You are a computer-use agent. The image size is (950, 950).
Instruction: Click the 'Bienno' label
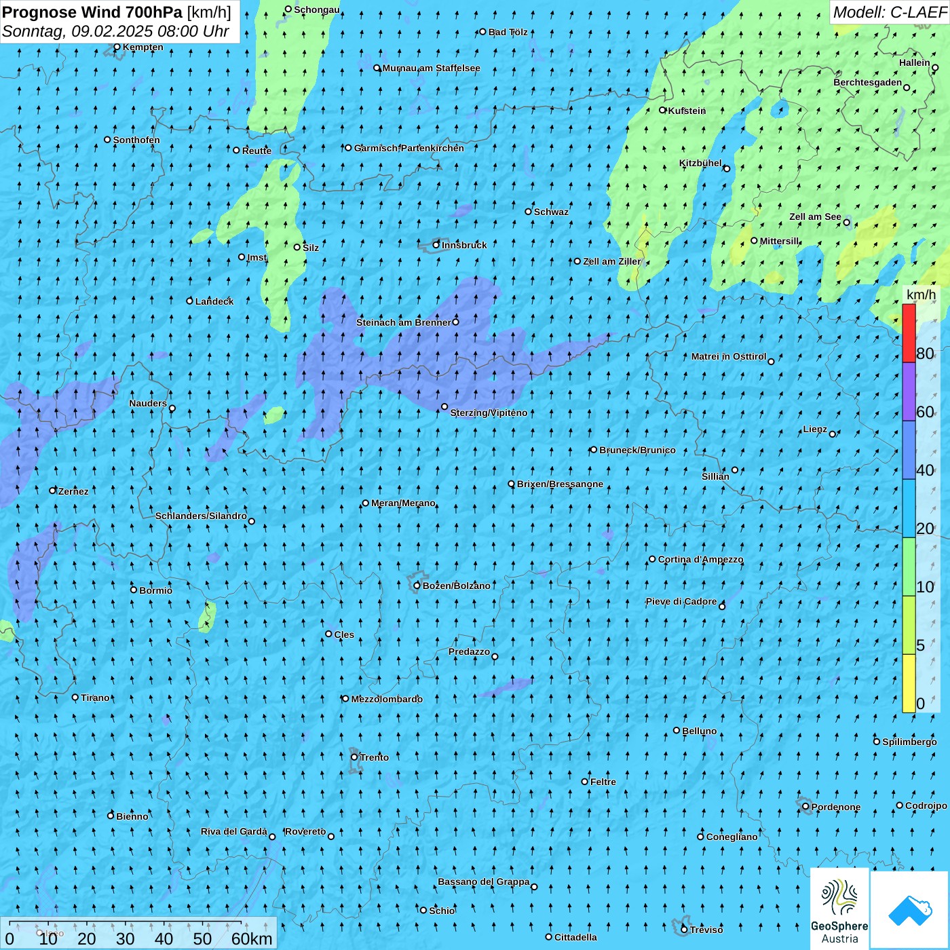click(x=132, y=816)
